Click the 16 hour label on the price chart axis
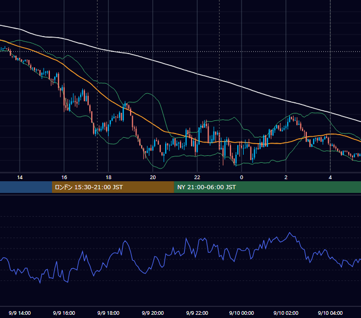The image size is (361, 318). click(x=64, y=178)
